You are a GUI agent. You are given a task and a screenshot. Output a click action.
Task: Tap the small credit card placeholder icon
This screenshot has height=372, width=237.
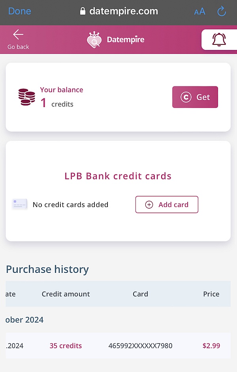pyautogui.click(x=20, y=204)
